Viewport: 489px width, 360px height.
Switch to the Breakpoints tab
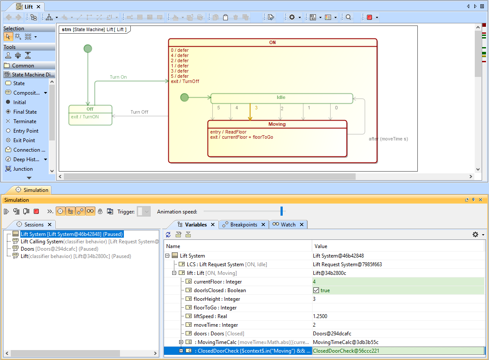(243, 225)
